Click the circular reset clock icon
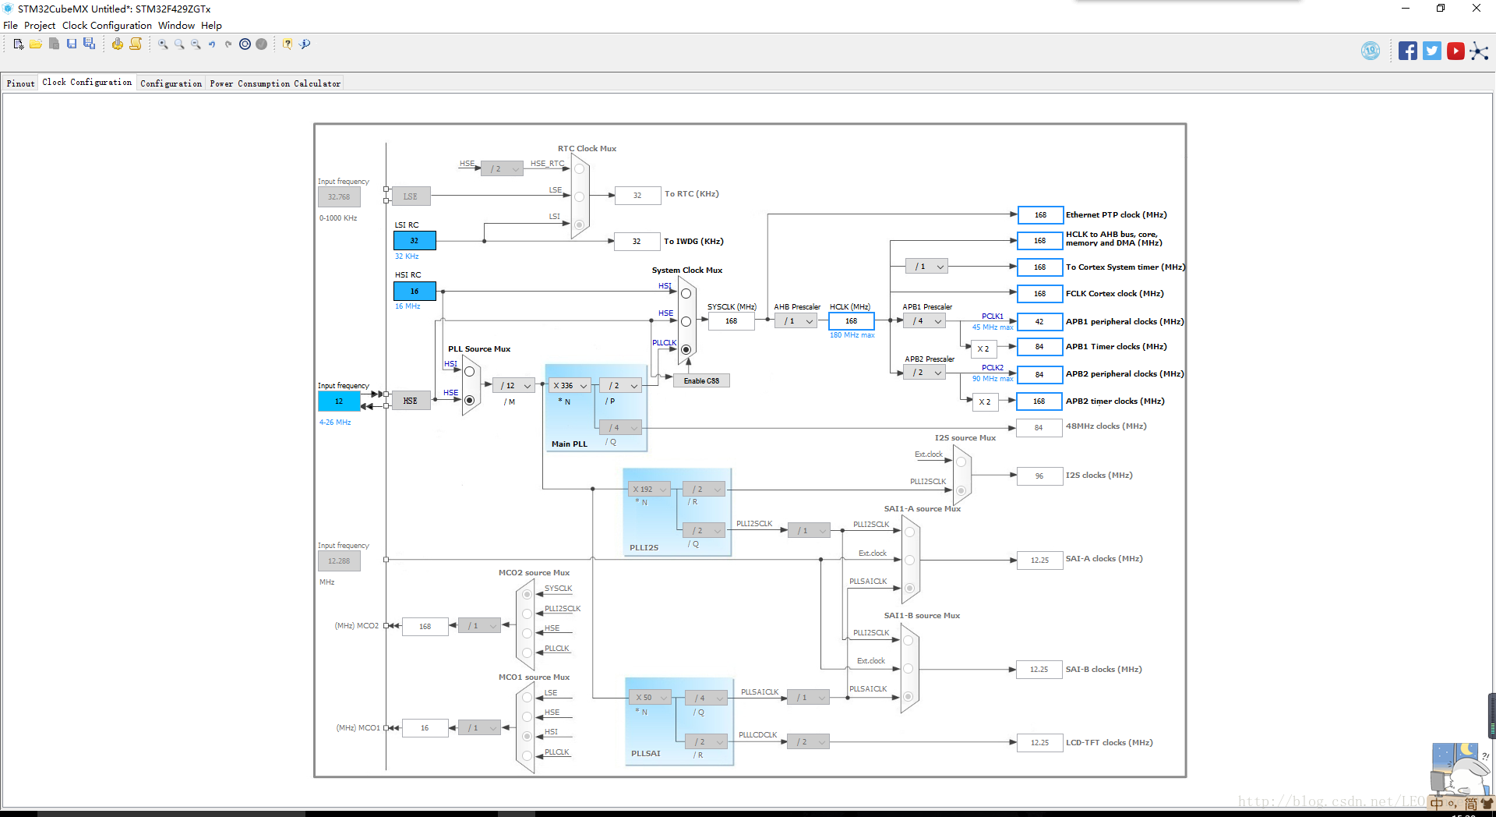 [x=245, y=44]
